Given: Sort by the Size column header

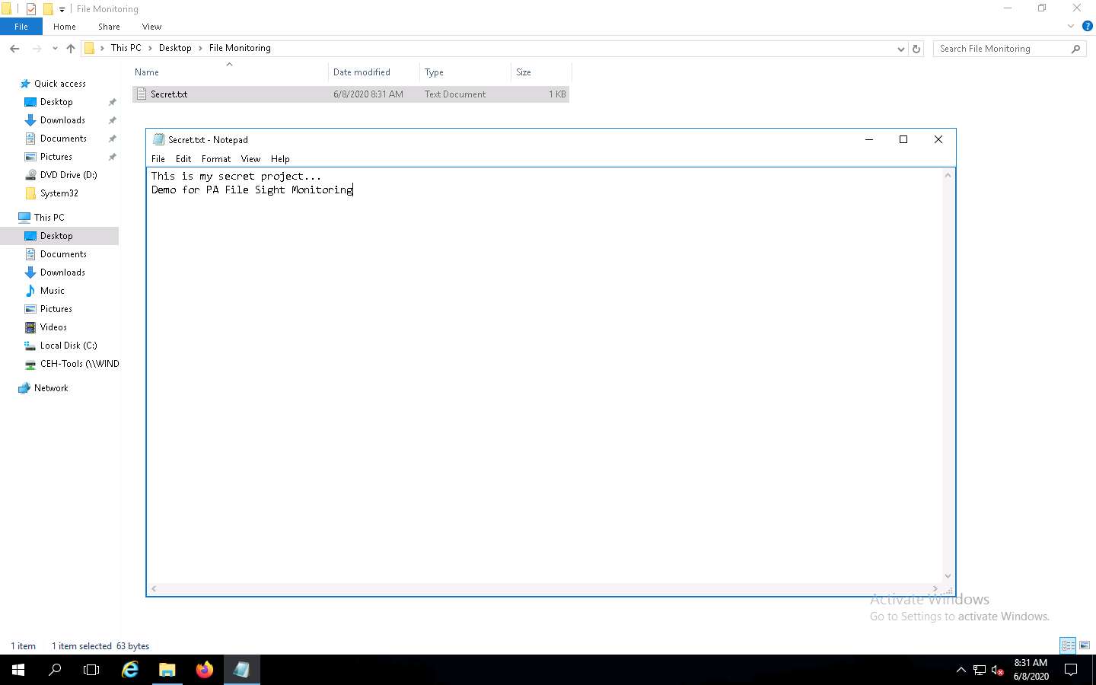Looking at the screenshot, I should click(540, 72).
